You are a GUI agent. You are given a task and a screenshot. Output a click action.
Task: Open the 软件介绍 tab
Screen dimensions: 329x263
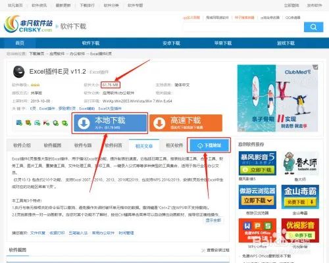coord(22,145)
